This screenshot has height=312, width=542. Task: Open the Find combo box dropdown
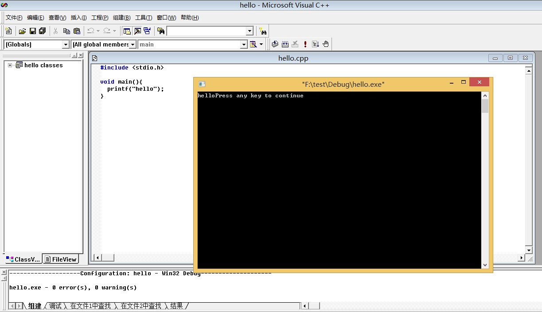point(250,31)
